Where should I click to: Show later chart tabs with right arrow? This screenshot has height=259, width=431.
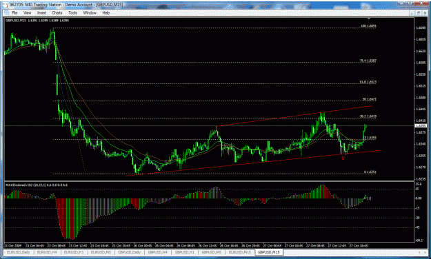425,252
